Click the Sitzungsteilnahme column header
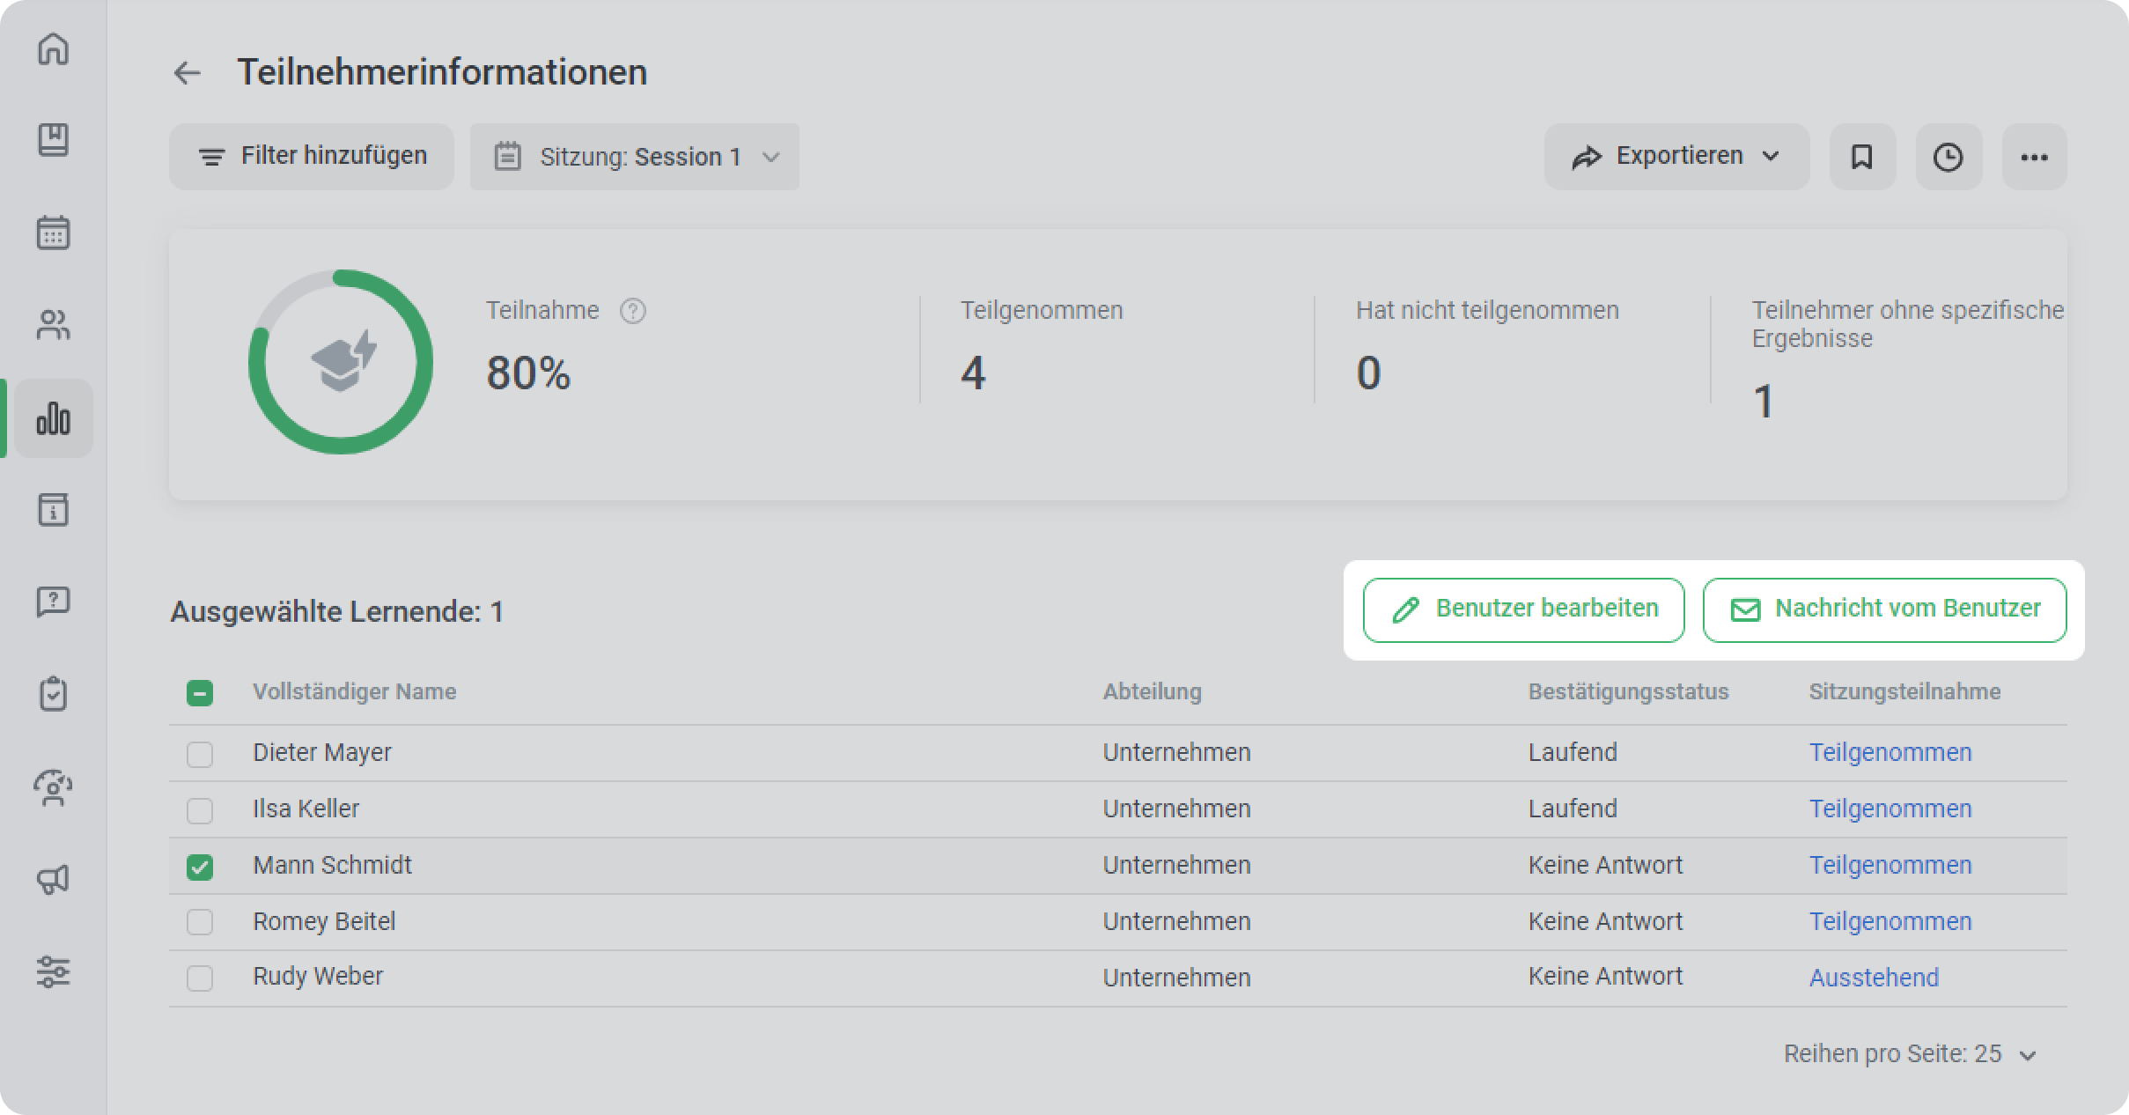2129x1115 pixels. pos(1904,692)
